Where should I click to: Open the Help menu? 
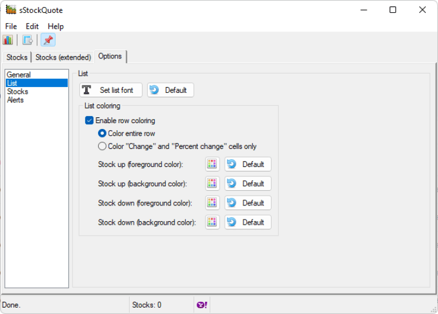(55, 26)
